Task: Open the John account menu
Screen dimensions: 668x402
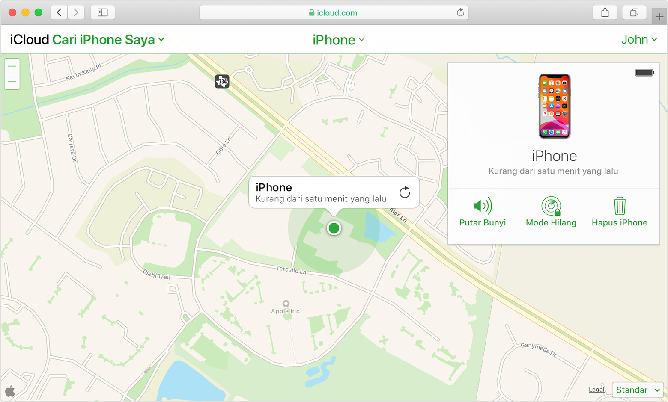Action: coord(639,39)
